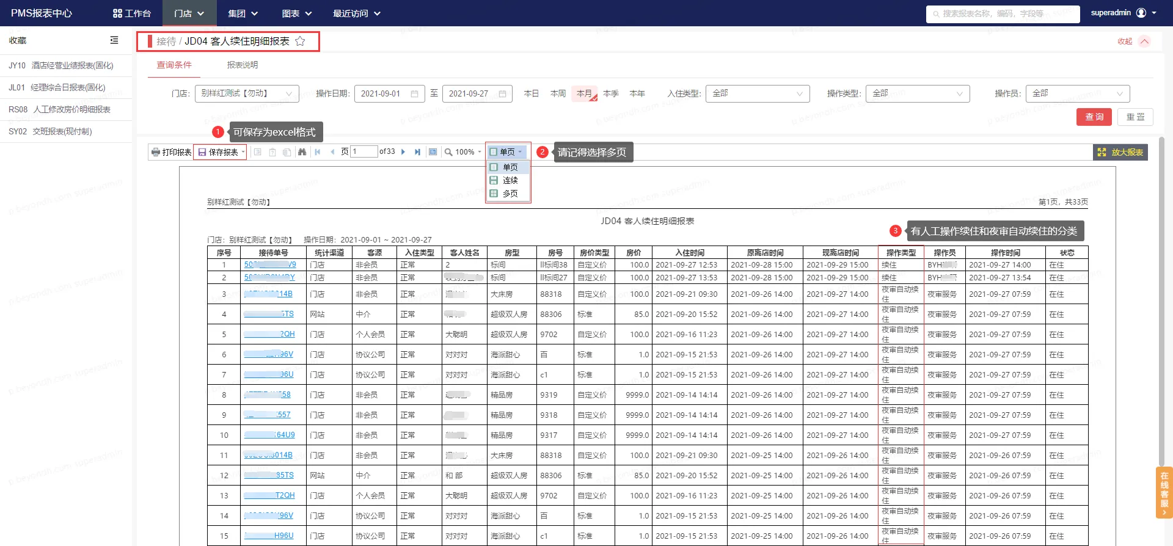This screenshot has width=1173, height=546.
Task: Choose the 本日 quick date option
Action: coord(532,93)
